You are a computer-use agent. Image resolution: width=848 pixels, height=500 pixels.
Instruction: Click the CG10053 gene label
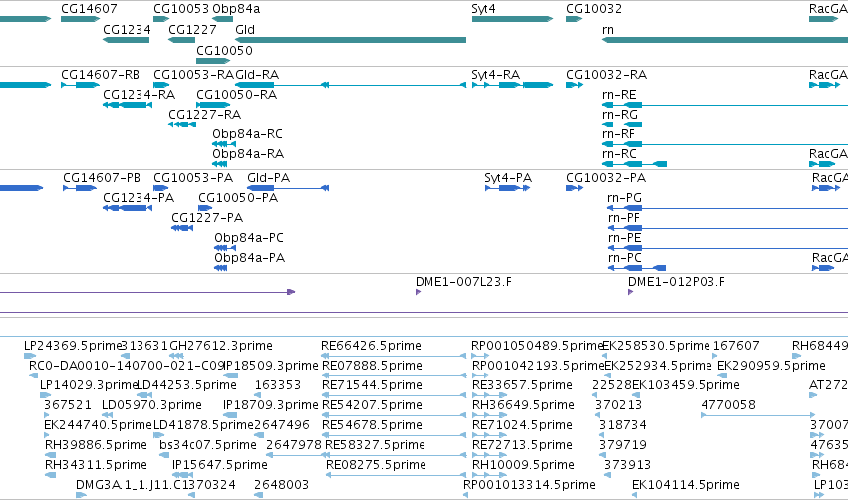pos(181,9)
